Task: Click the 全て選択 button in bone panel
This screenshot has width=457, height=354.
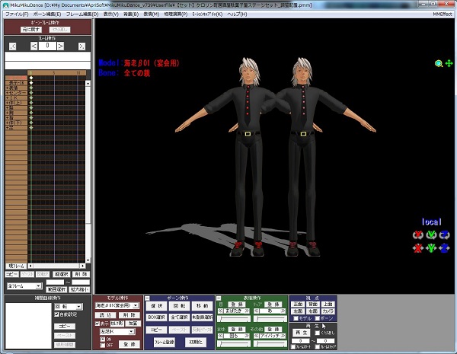Action: click(179, 317)
